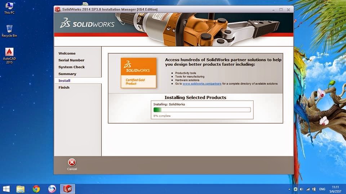Close the Installation Manager window
This screenshot has width=346, height=194.
(x=288, y=9)
